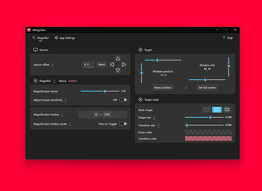Show help for Magnification hotkey mode
The image size is (262, 191).
[x=70, y=124]
